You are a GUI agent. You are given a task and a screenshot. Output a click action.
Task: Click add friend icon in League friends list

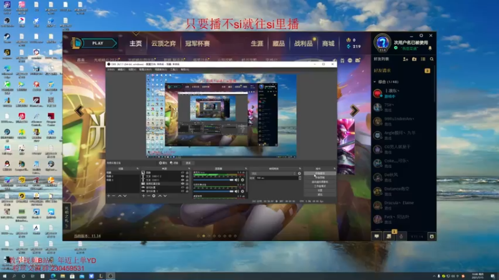click(405, 59)
